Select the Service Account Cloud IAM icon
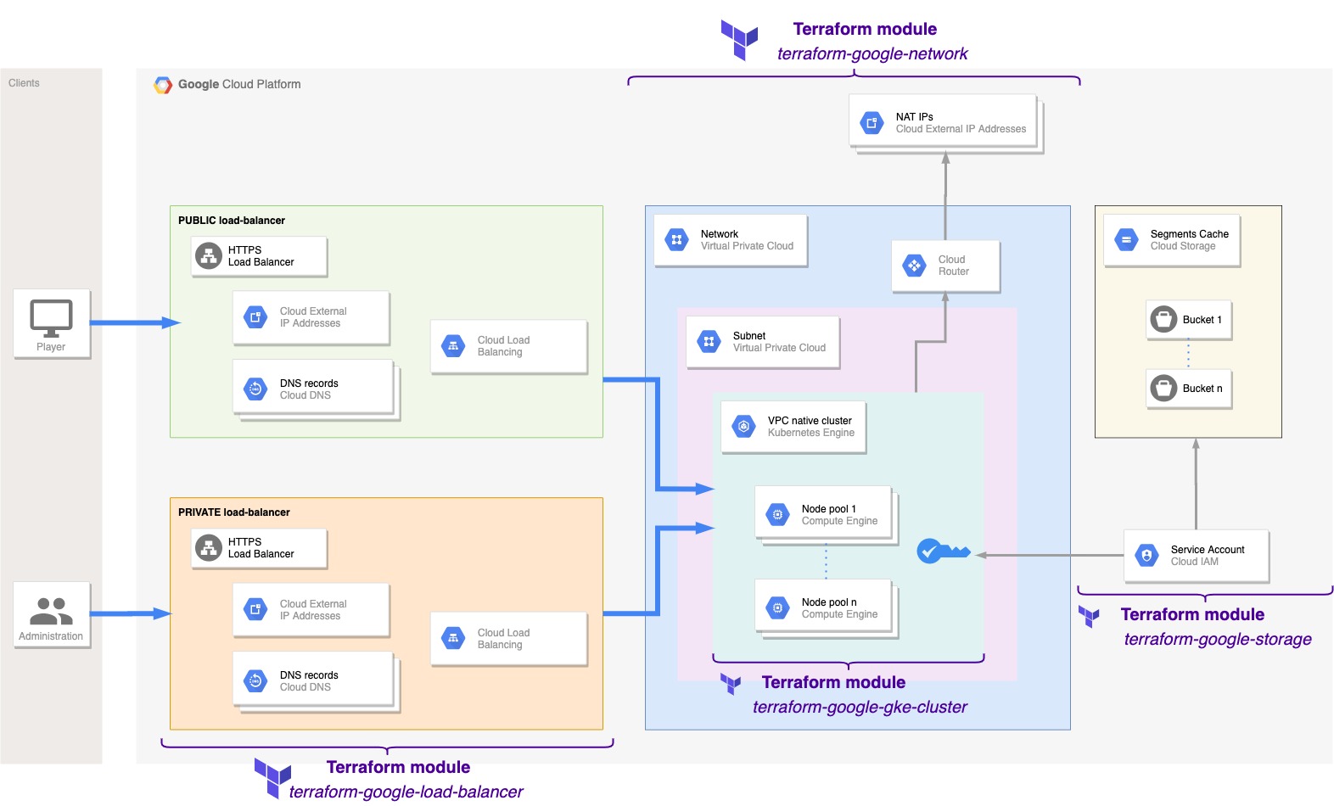The image size is (1334, 806). coord(1146,556)
